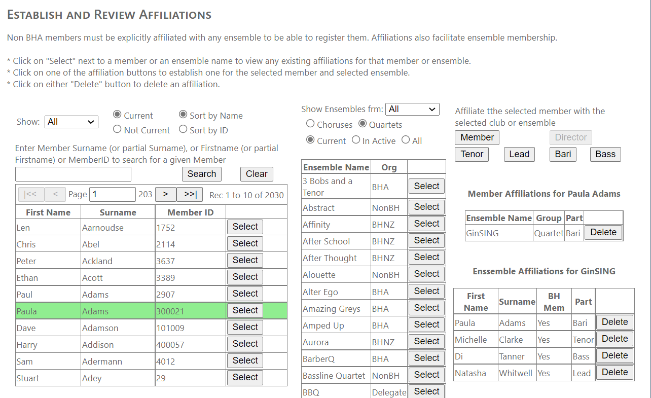Show In Active ensembles

coord(356,140)
